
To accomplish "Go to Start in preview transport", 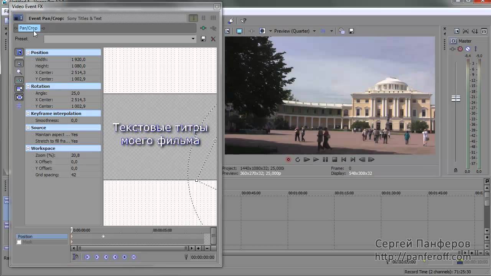I will tap(344, 159).
